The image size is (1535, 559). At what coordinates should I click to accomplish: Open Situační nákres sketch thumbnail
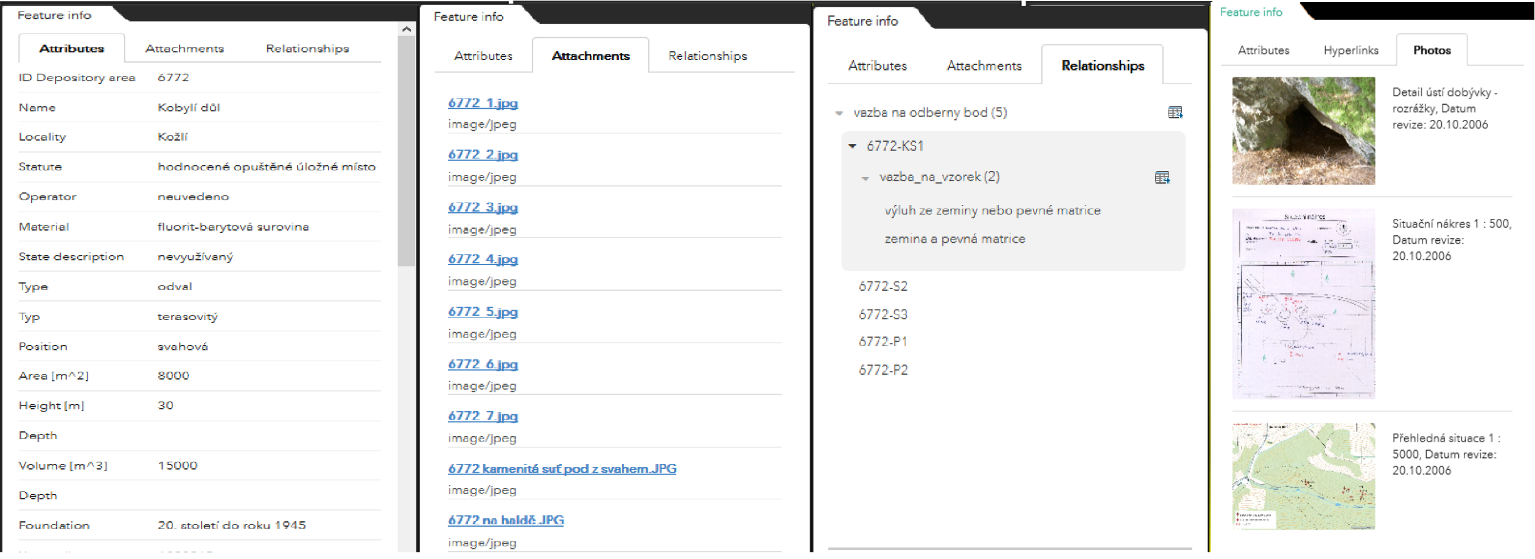pos(1303,304)
